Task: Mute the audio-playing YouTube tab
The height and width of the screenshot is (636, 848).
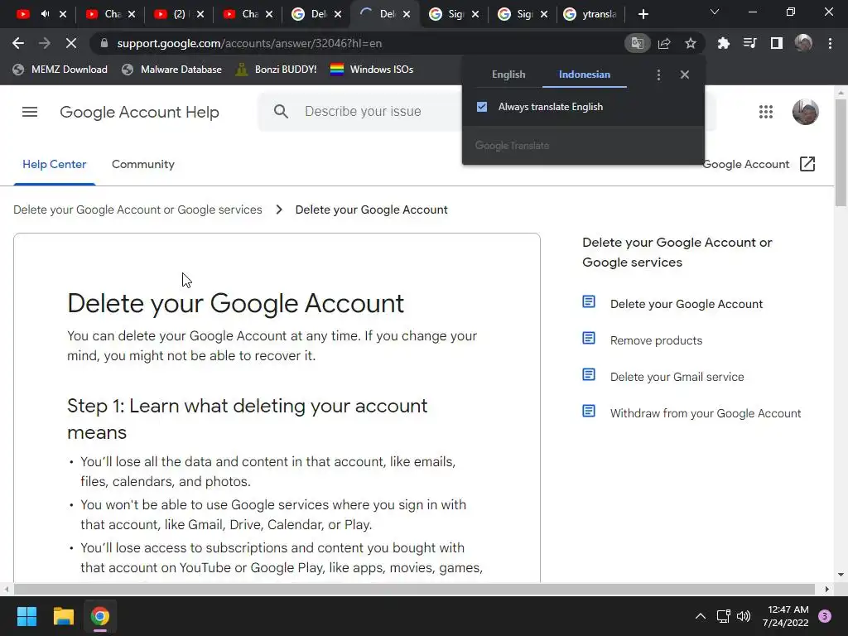Action: pos(45,14)
